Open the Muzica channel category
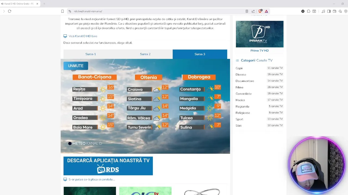 click(240, 100)
